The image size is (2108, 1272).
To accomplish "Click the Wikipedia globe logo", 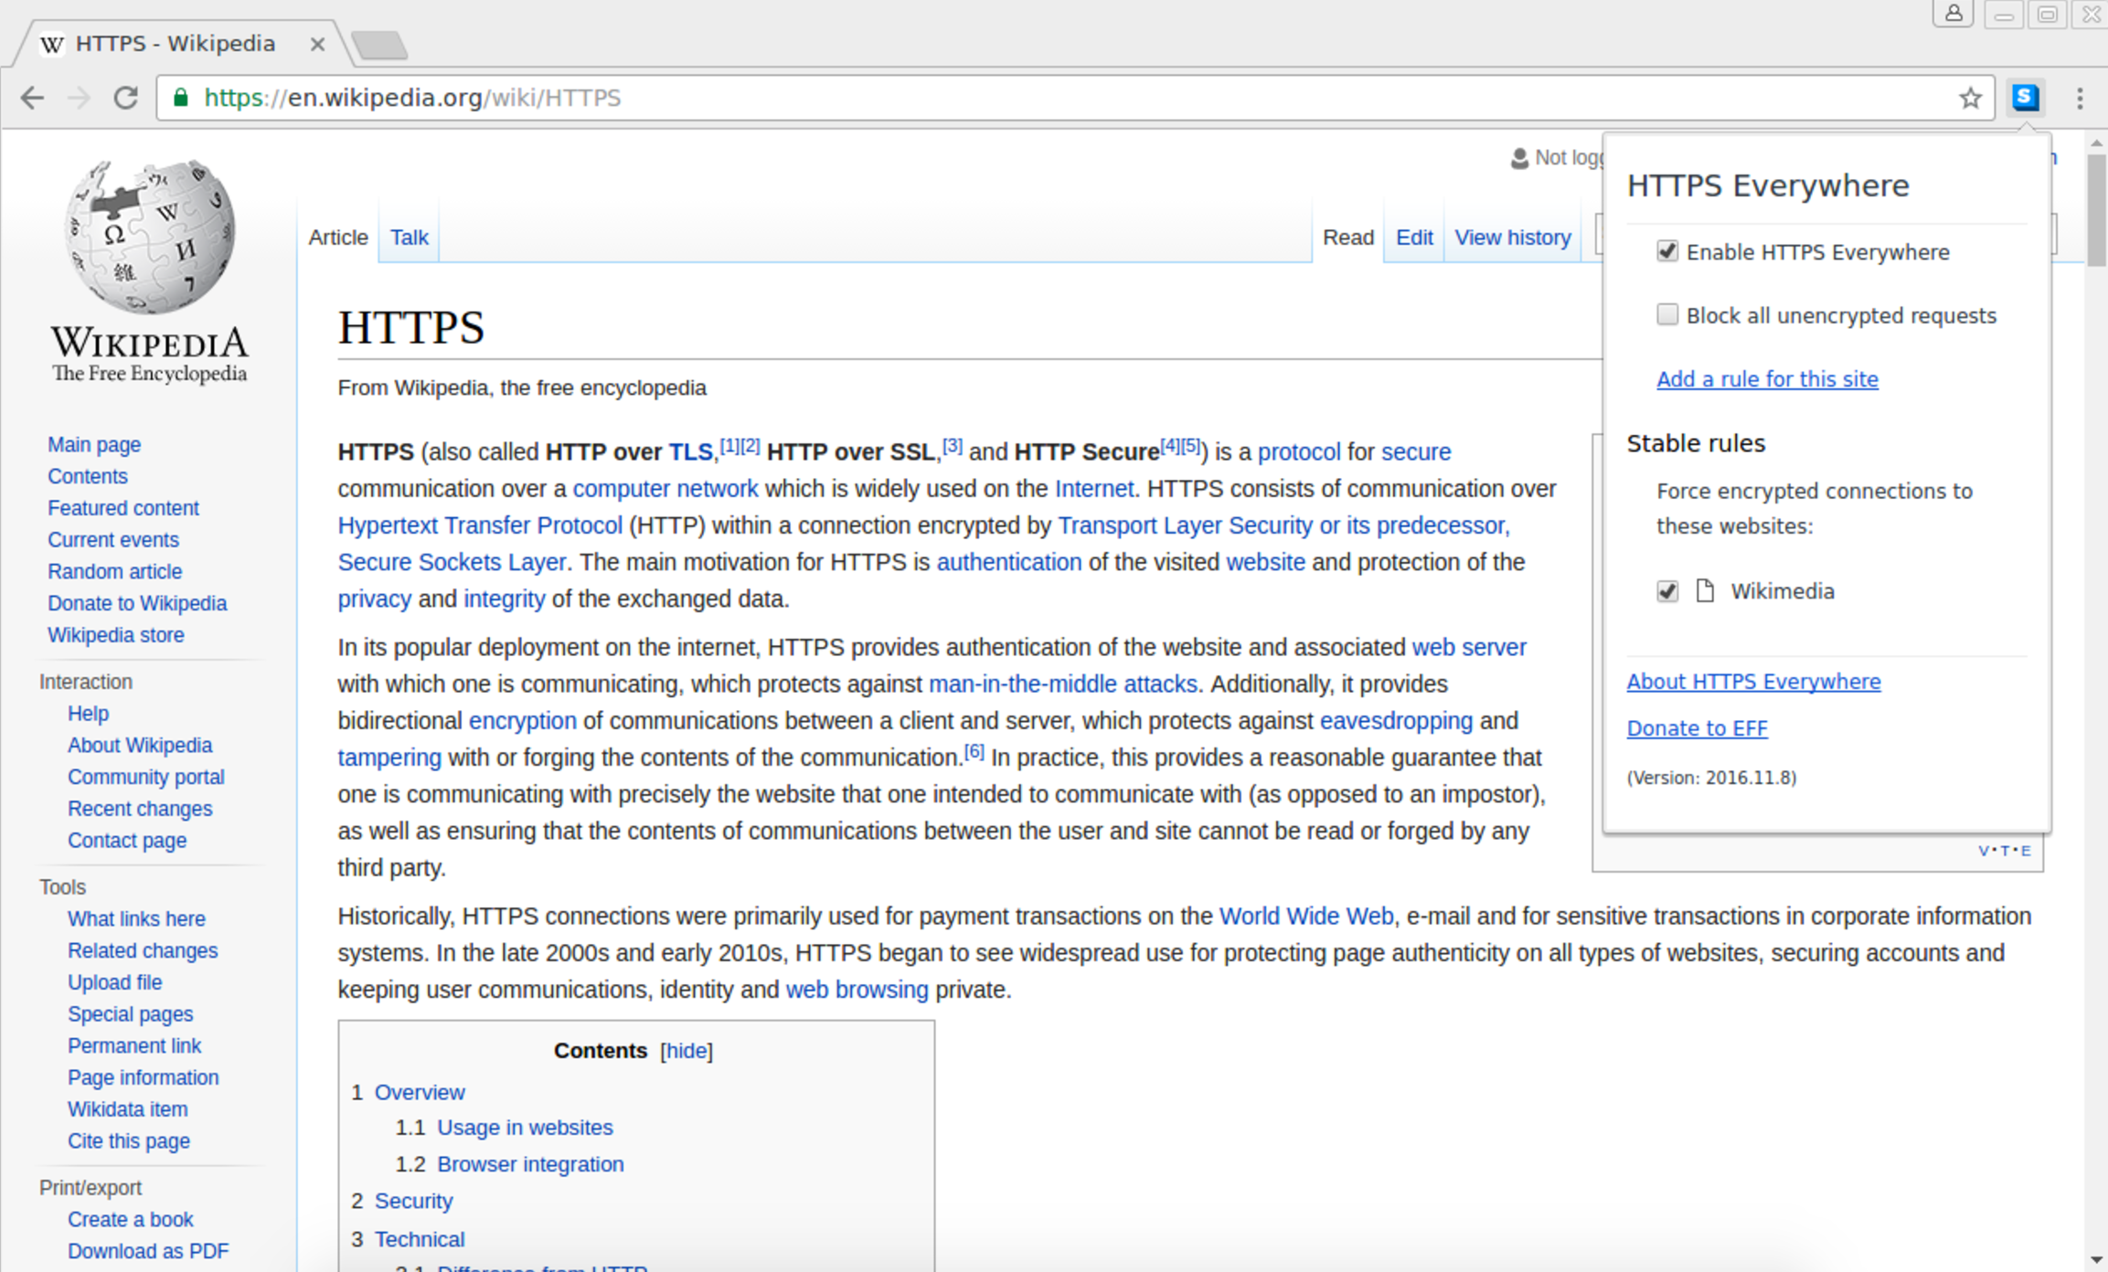I will coord(150,236).
